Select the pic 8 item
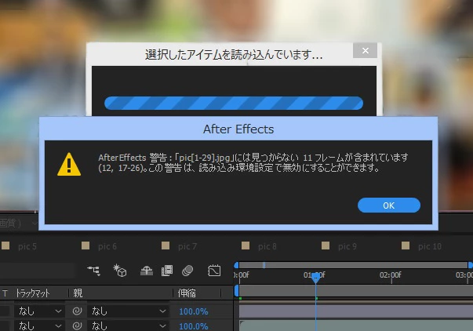 tap(267, 246)
